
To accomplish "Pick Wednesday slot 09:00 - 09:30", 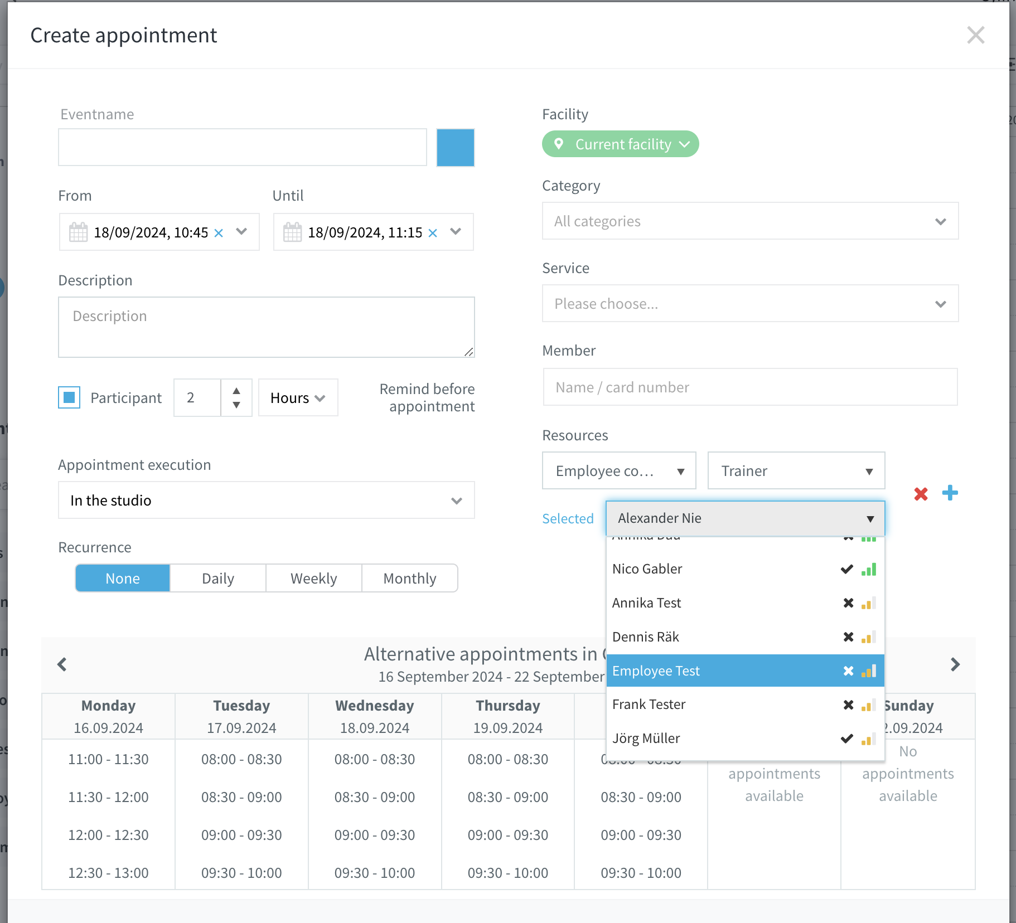I will tap(375, 835).
